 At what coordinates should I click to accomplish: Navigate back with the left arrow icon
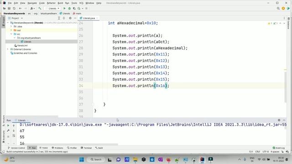point(20,8)
